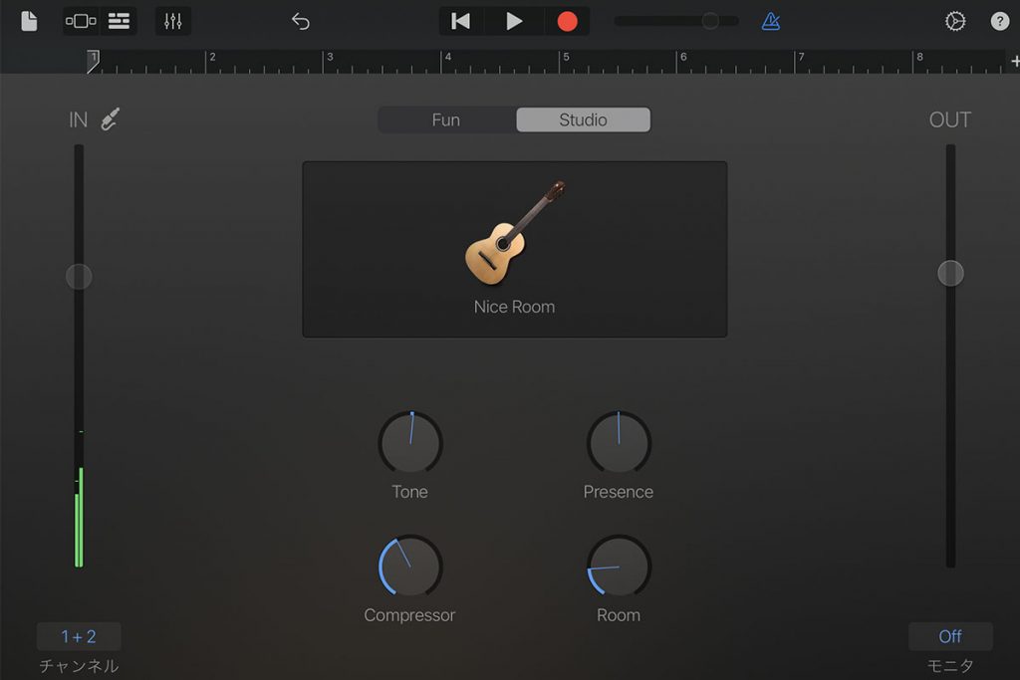This screenshot has width=1020, height=680.
Task: Click bar 3 on the ruler
Action: point(330,58)
